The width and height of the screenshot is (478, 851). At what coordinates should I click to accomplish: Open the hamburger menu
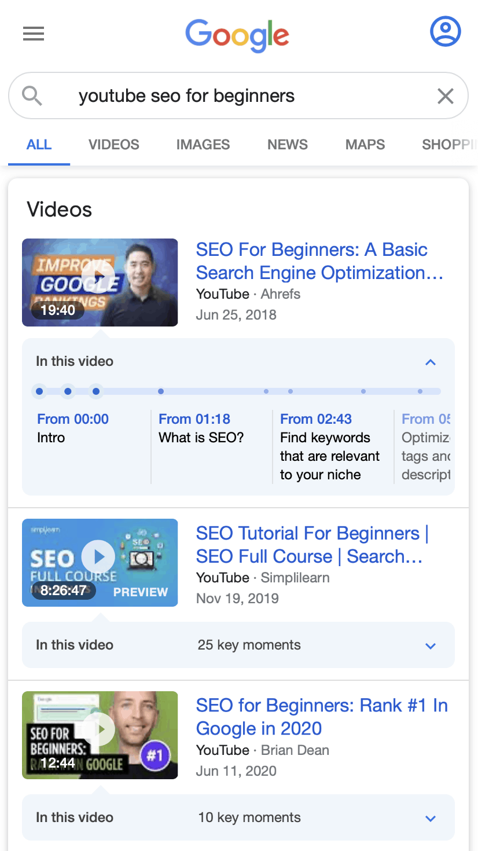pos(34,34)
